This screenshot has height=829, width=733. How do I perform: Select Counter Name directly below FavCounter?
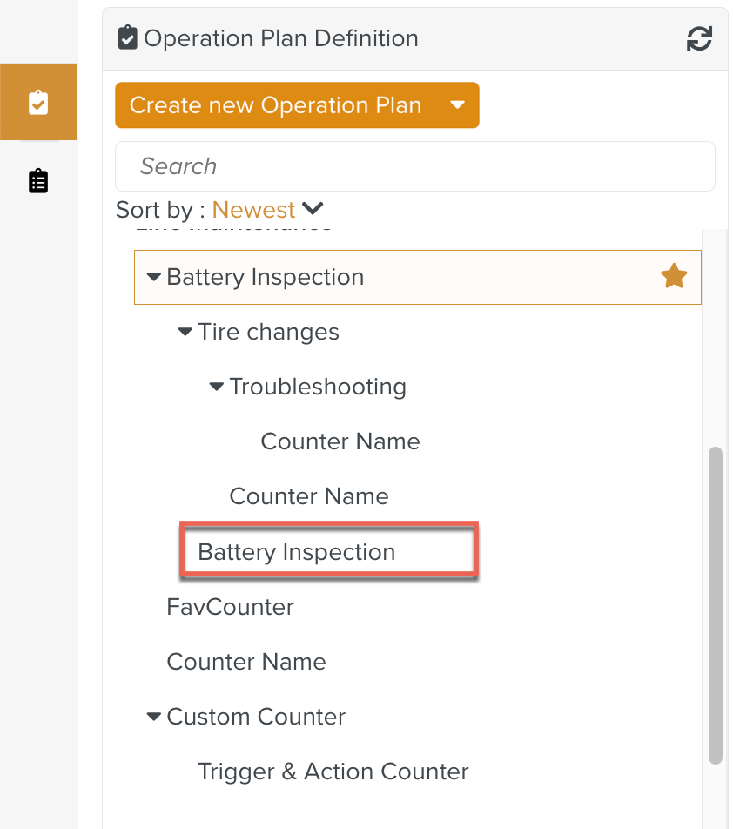pos(246,662)
